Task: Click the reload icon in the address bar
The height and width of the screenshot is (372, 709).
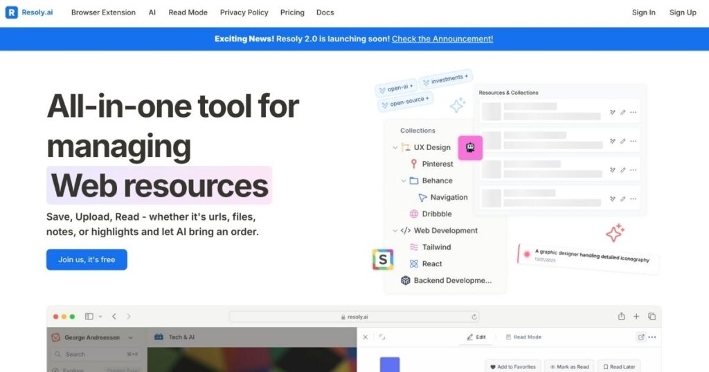Action: click(x=474, y=317)
